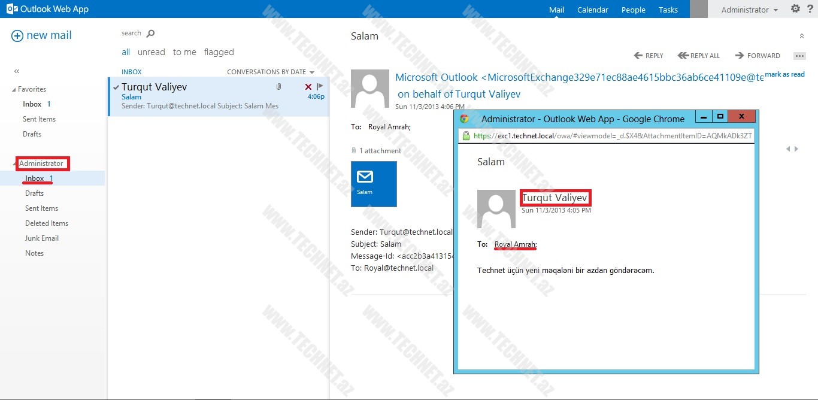Open the Junk Email folder
The height and width of the screenshot is (400, 818).
pyautogui.click(x=42, y=238)
